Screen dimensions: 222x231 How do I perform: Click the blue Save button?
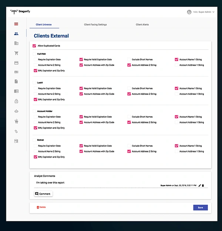201,208
